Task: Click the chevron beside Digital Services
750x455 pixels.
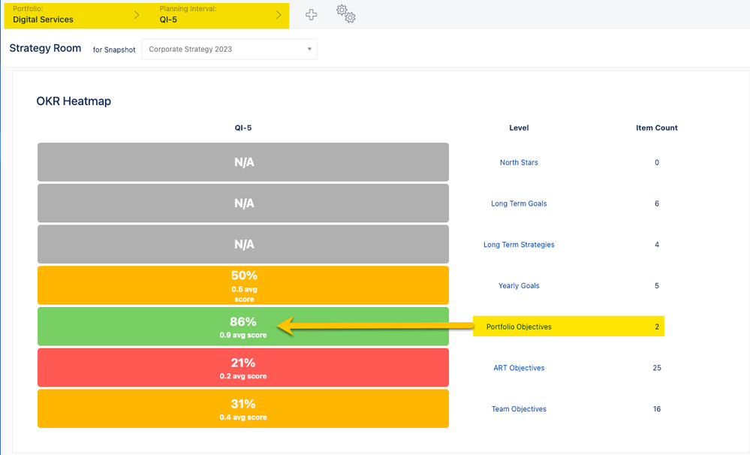Action: [137, 15]
